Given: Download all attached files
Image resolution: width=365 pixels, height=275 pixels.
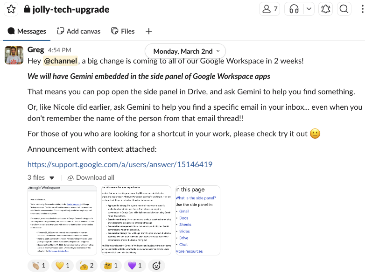Looking at the screenshot, I should coord(91,178).
